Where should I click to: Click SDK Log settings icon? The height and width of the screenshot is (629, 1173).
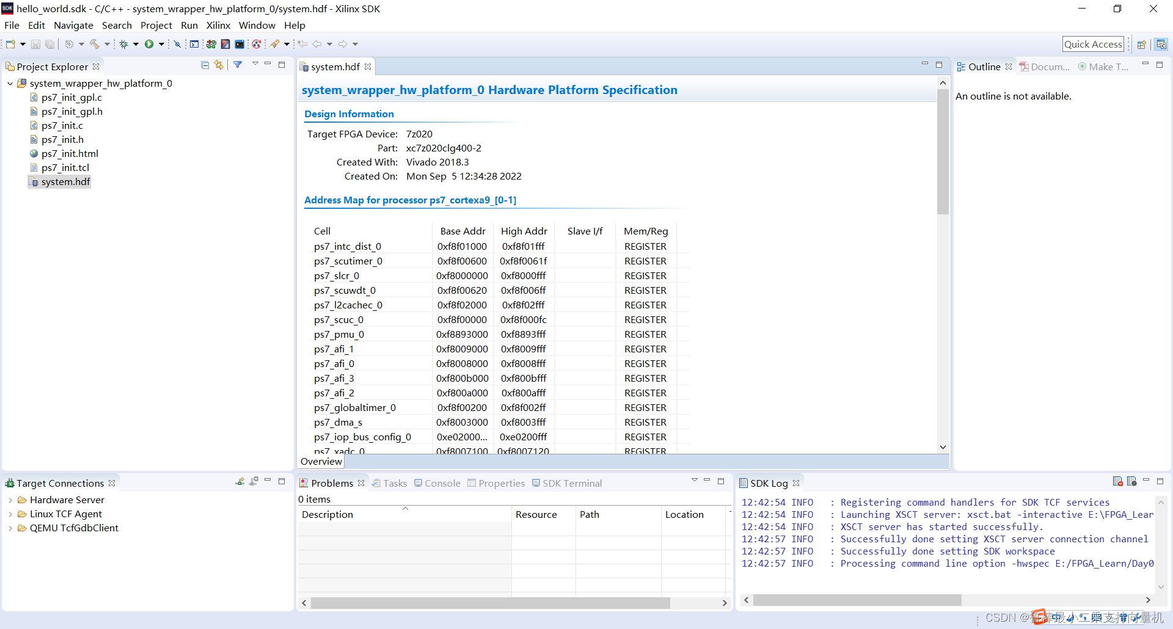coord(1131,481)
